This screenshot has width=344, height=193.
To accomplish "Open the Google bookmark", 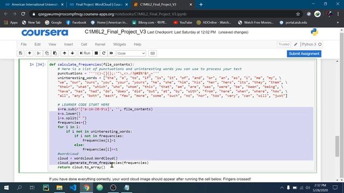I will (53, 23).
